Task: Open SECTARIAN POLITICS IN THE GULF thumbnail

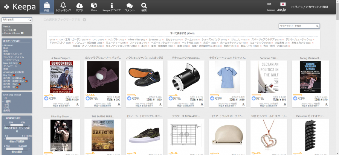Action: pos(269,77)
